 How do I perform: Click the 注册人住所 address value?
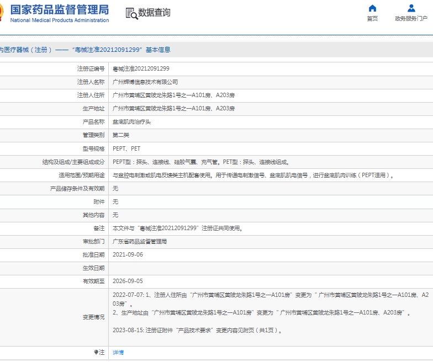[x=173, y=95]
